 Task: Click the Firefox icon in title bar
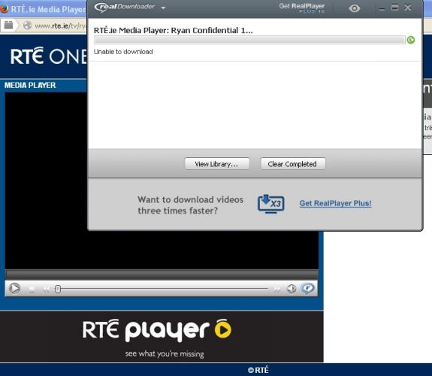pyautogui.click(x=4, y=9)
